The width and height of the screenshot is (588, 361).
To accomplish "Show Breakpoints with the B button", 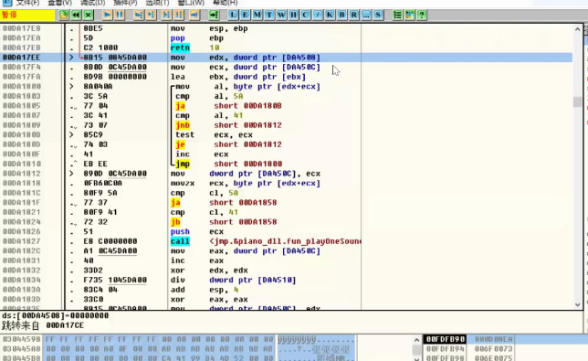I will click(x=341, y=15).
